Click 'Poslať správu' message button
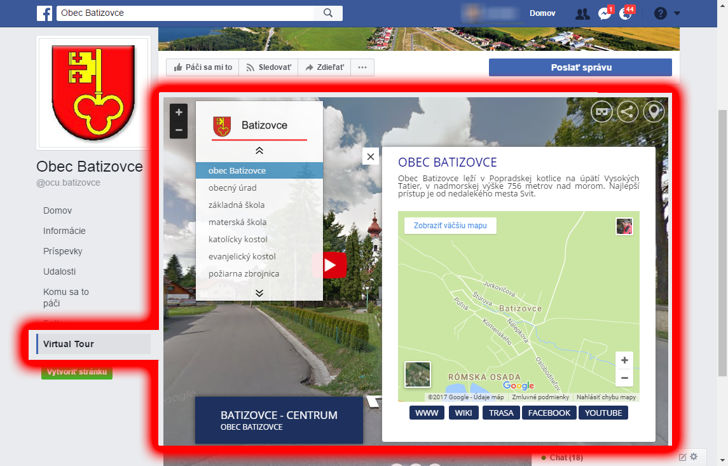 coord(580,67)
